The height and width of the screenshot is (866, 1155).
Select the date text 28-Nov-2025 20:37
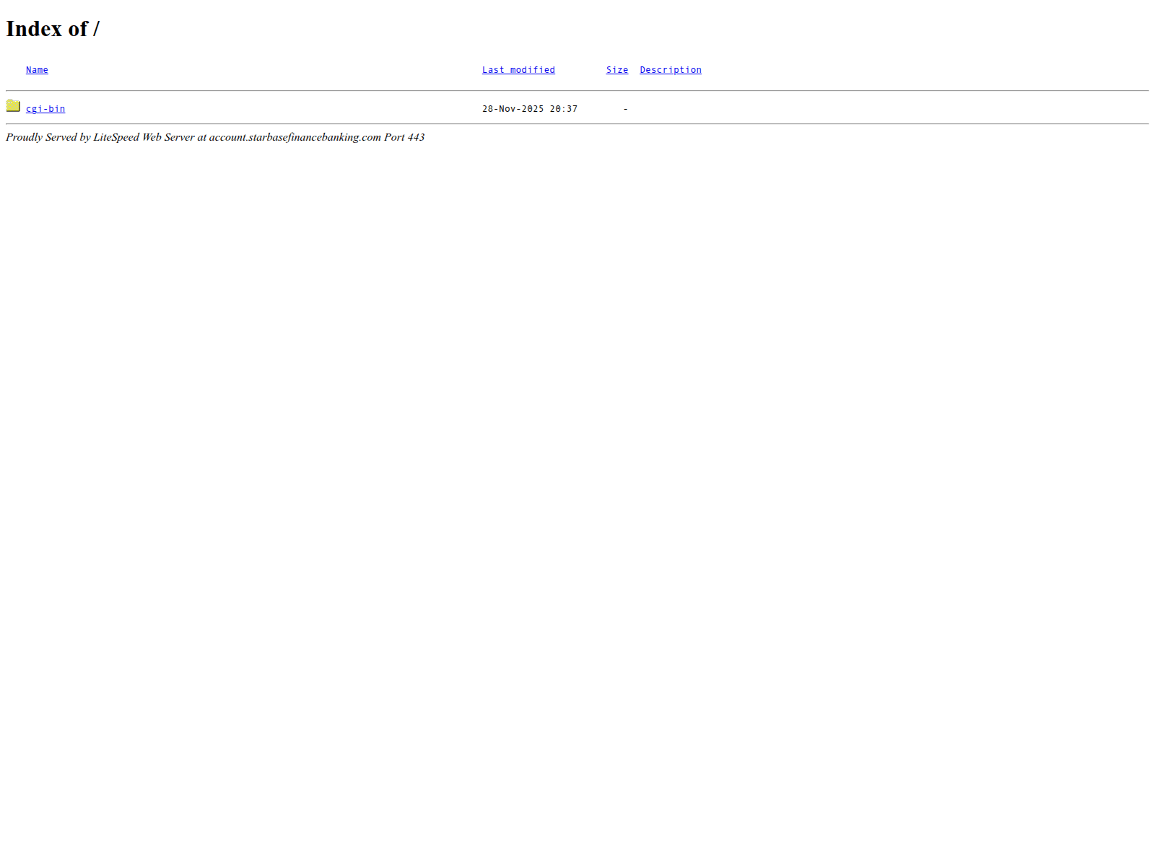530,109
